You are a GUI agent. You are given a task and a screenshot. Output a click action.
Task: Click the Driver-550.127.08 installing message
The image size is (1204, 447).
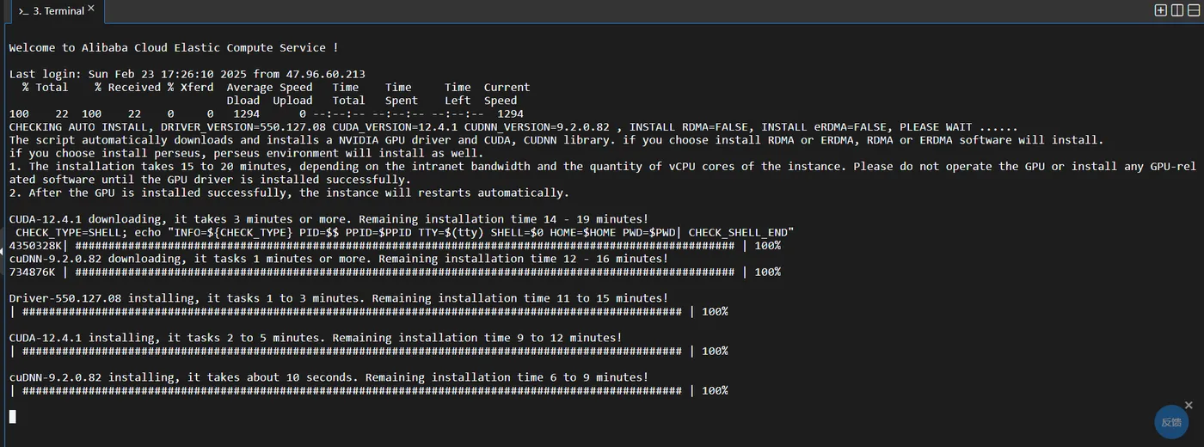pyautogui.click(x=339, y=298)
